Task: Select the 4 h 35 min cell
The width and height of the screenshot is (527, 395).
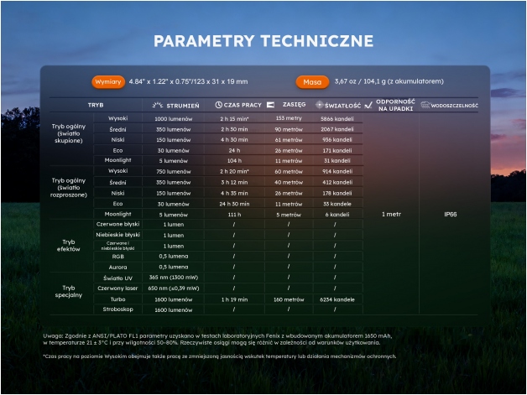Action: [234, 193]
